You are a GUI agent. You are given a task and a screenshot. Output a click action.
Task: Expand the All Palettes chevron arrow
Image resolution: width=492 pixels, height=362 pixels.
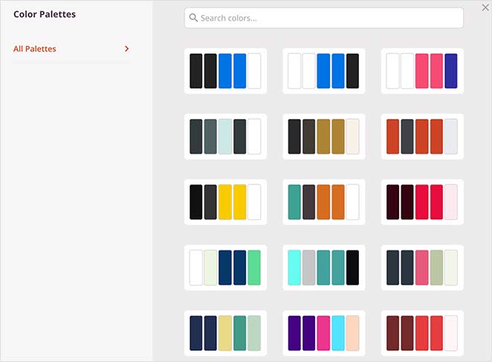tap(127, 49)
